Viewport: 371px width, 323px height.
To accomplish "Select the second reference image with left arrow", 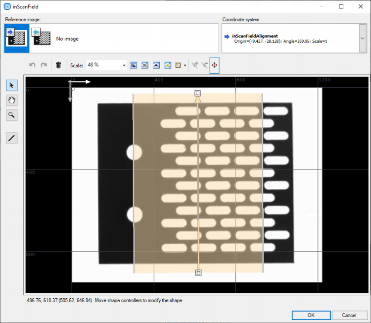I will click(41, 38).
